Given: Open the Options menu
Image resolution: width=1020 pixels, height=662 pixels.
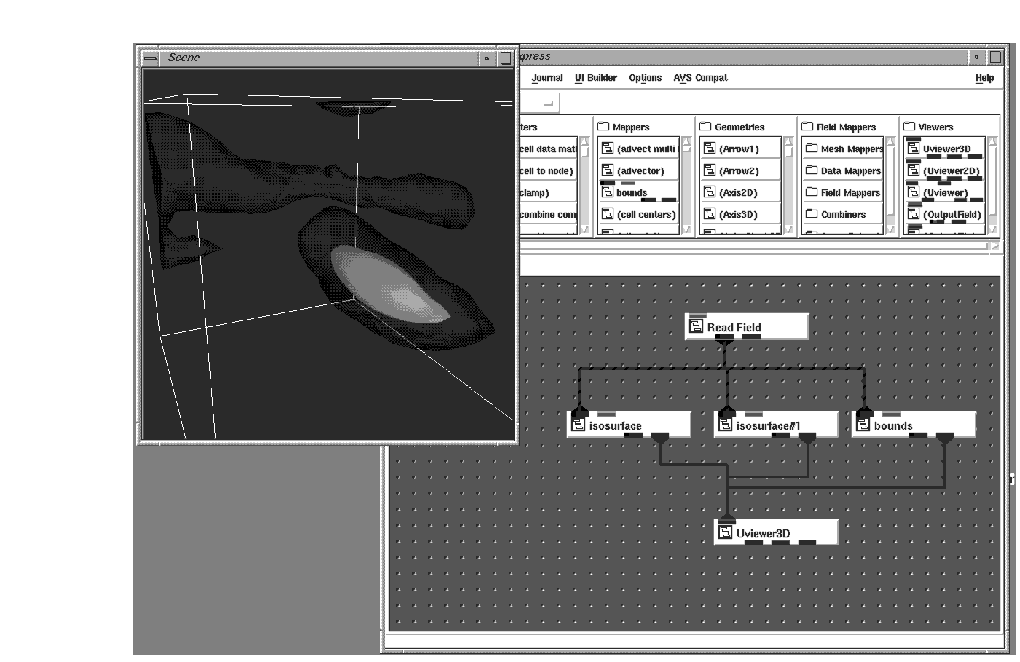Looking at the screenshot, I should (645, 78).
